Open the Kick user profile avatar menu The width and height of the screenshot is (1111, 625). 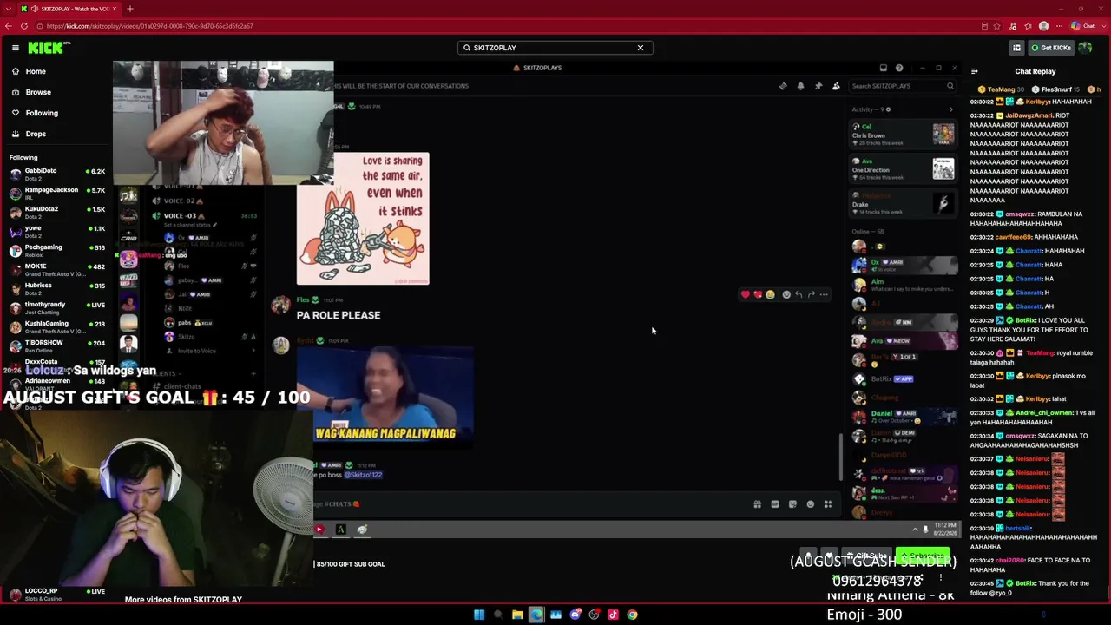click(x=1085, y=48)
